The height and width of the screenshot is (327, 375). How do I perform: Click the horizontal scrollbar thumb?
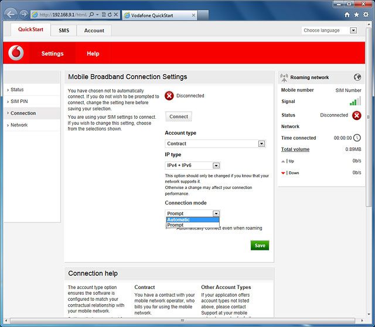pos(182,321)
